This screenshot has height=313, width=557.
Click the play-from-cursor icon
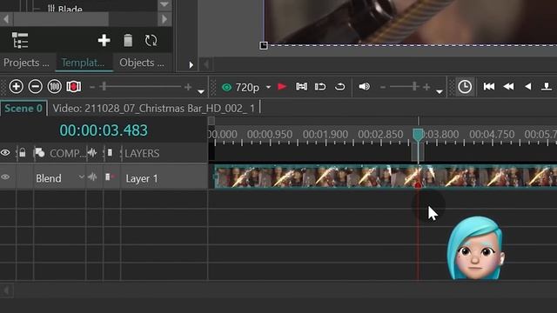coord(320,87)
